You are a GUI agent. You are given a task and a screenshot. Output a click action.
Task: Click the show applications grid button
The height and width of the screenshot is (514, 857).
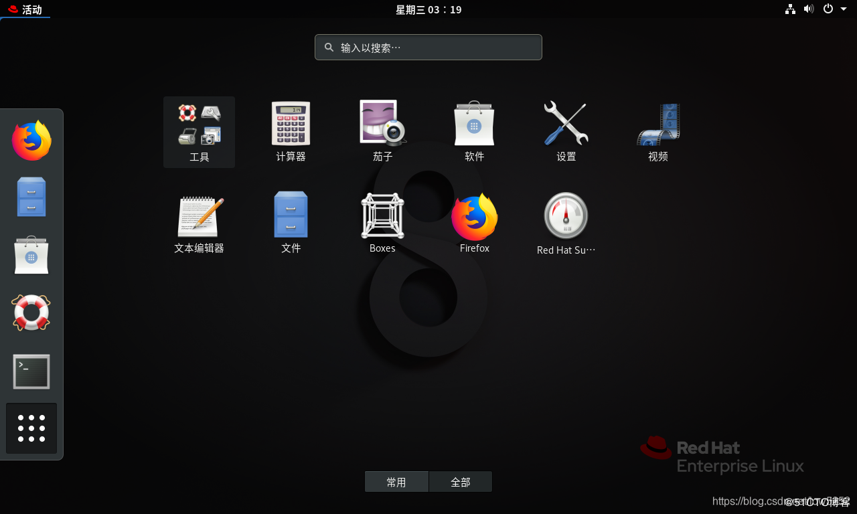pyautogui.click(x=31, y=428)
